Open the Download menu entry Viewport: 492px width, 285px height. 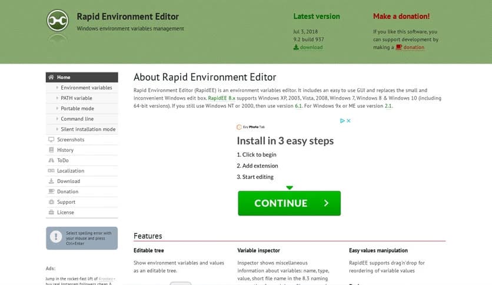pyautogui.click(x=82, y=181)
